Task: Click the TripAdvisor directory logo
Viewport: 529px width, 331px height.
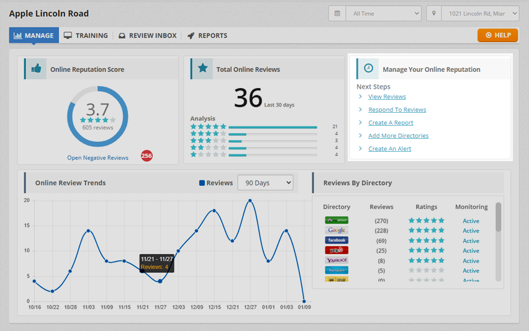Action: pos(337,221)
